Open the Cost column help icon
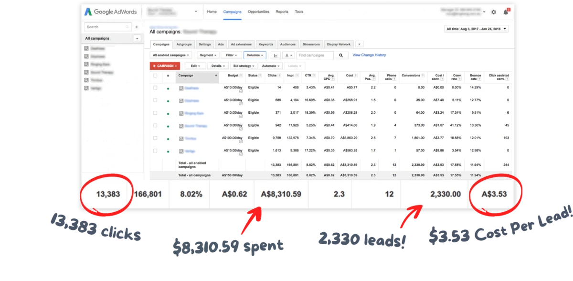The image size is (573, 281). click(x=356, y=76)
